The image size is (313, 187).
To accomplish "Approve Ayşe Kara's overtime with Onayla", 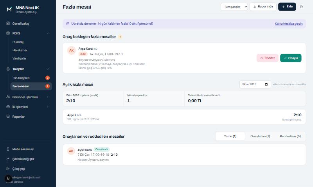I will pos(291,58).
